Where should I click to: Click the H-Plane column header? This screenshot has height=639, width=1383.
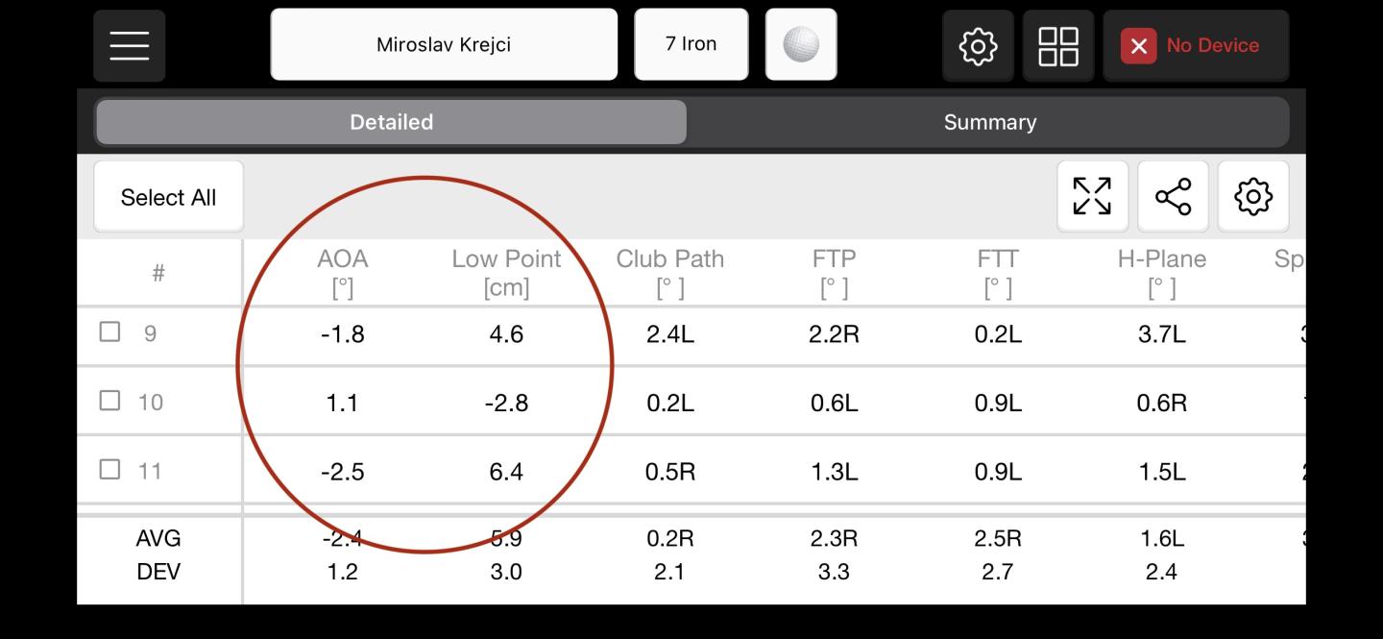(x=1162, y=273)
